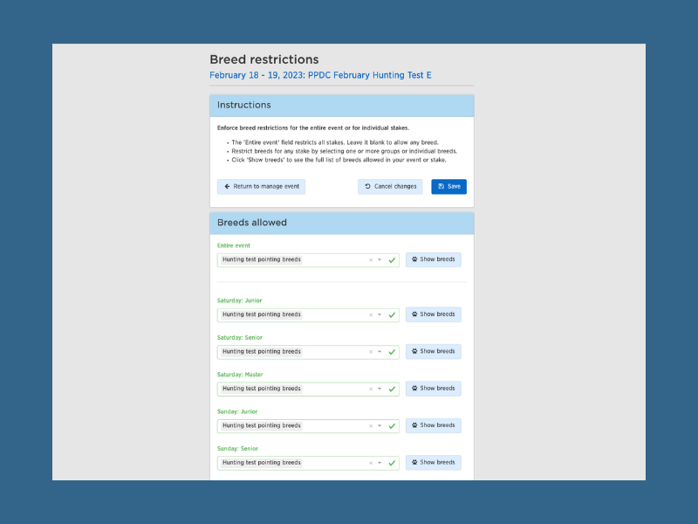Open the Sunday: Senior breeds dropdown arrow

(380, 463)
